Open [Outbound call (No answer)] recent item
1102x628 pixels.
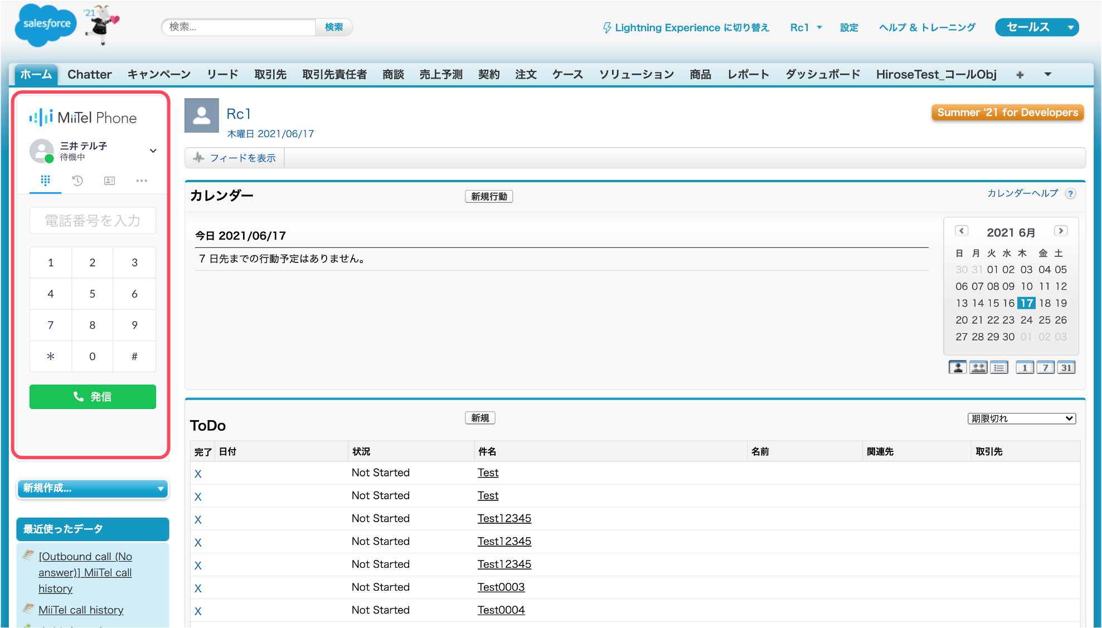(85, 572)
